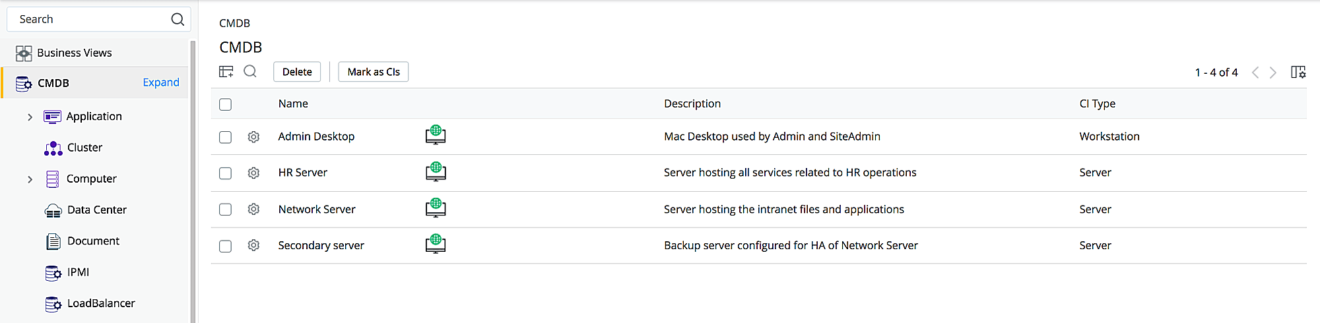1320x323 pixels.
Task: Open the column chooser settings icon
Action: (1298, 72)
